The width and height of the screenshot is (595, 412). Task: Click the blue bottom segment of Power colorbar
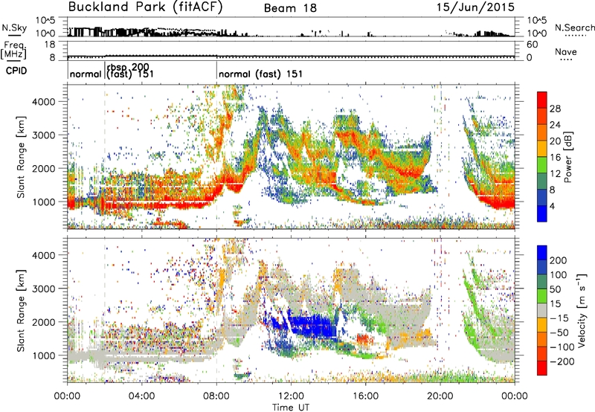point(542,213)
